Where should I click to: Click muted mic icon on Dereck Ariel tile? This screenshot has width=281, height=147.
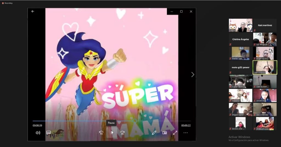coord(230,129)
